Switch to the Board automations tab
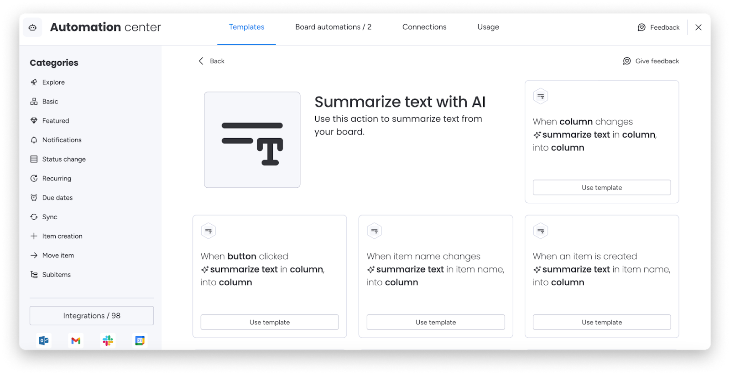The height and width of the screenshot is (375, 730). point(334,27)
